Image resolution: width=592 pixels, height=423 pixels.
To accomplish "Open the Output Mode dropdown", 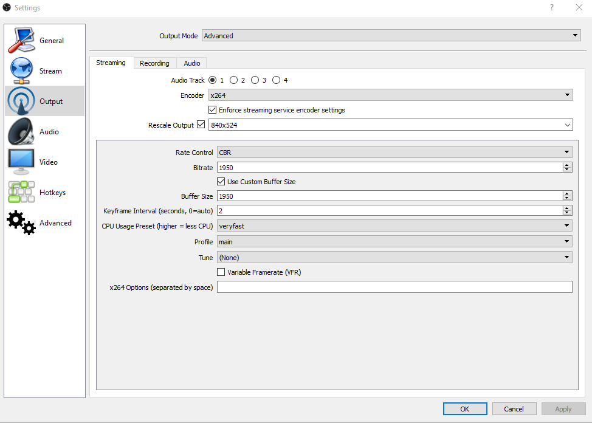I will (x=391, y=35).
